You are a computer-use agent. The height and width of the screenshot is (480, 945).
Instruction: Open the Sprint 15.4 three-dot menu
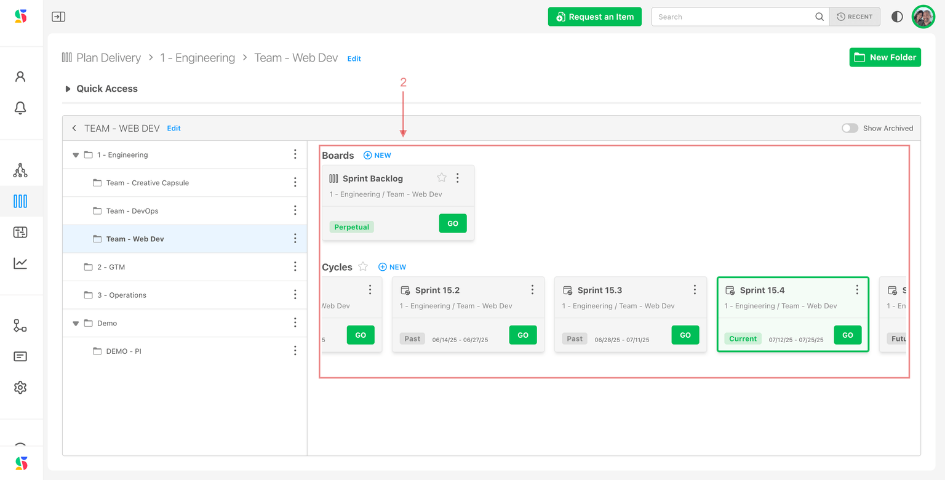click(857, 290)
